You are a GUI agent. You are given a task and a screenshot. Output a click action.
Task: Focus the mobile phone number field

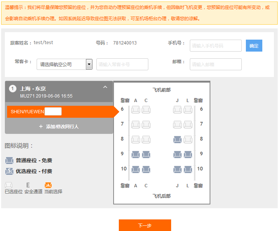pyautogui.click(x=216, y=46)
